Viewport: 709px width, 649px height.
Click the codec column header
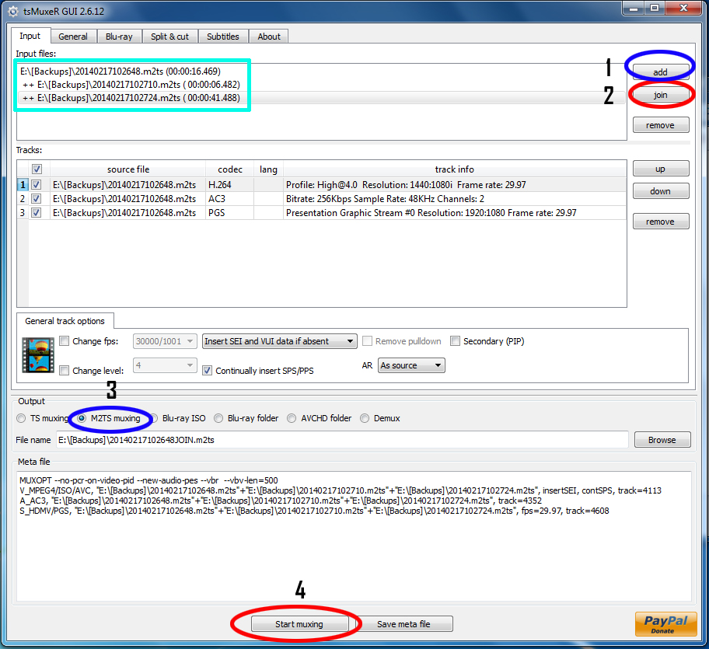229,169
